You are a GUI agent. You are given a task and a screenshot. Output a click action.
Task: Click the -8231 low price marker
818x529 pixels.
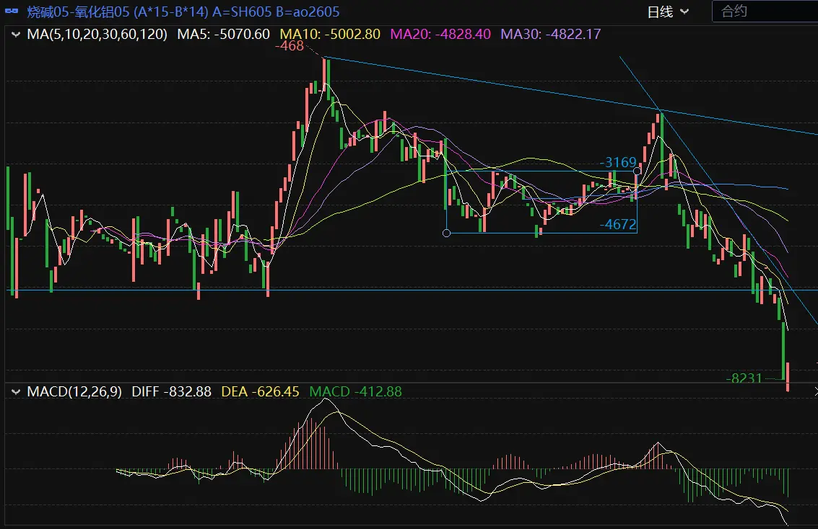[x=744, y=378]
